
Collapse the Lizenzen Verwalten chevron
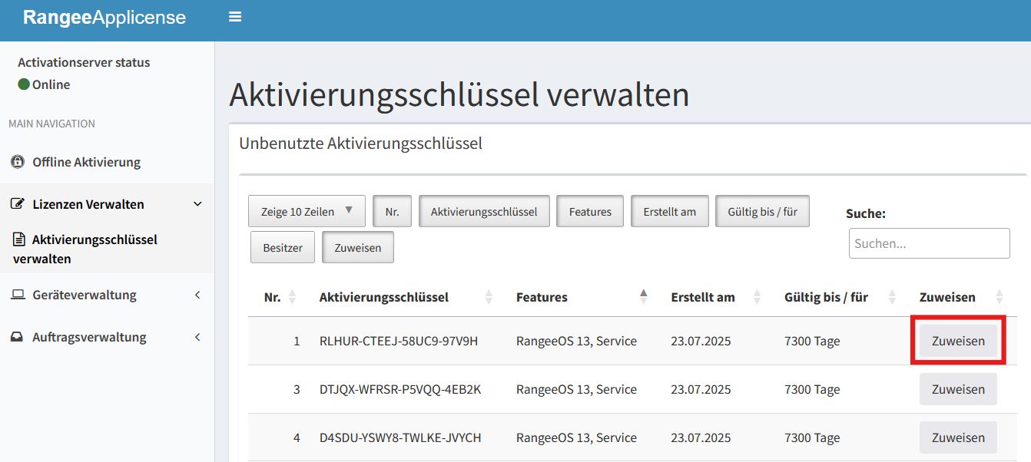197,204
